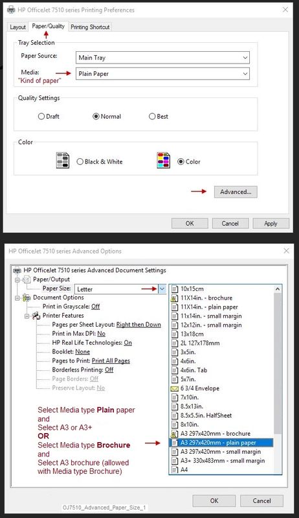Select 11x14in. - small margin size
The width and height of the screenshot is (299, 518).
[211, 316]
